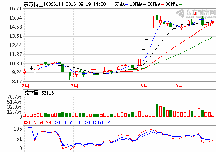
Task: Click the 12.7万 volume axis label
Action: [15, 112]
